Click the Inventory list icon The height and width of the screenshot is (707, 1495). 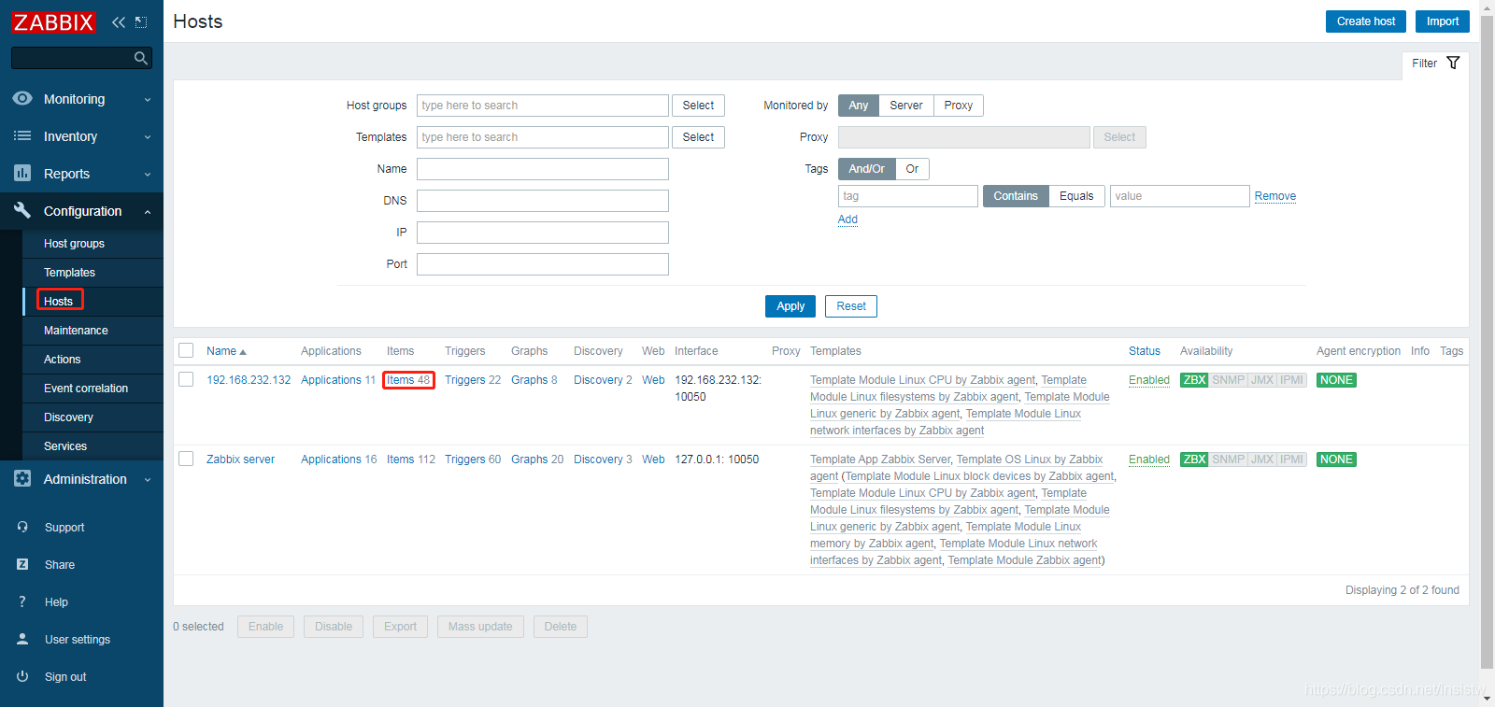tap(22, 135)
